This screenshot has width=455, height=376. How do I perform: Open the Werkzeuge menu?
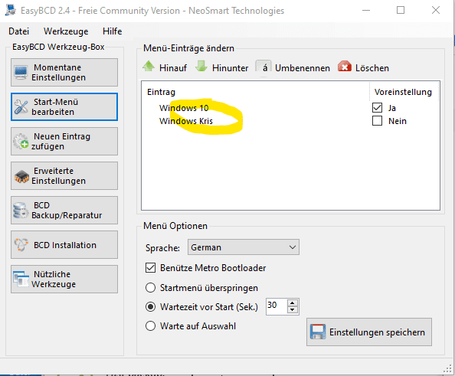click(x=66, y=31)
